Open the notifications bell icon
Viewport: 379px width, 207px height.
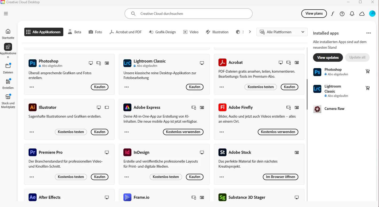pyautogui.click(x=352, y=14)
